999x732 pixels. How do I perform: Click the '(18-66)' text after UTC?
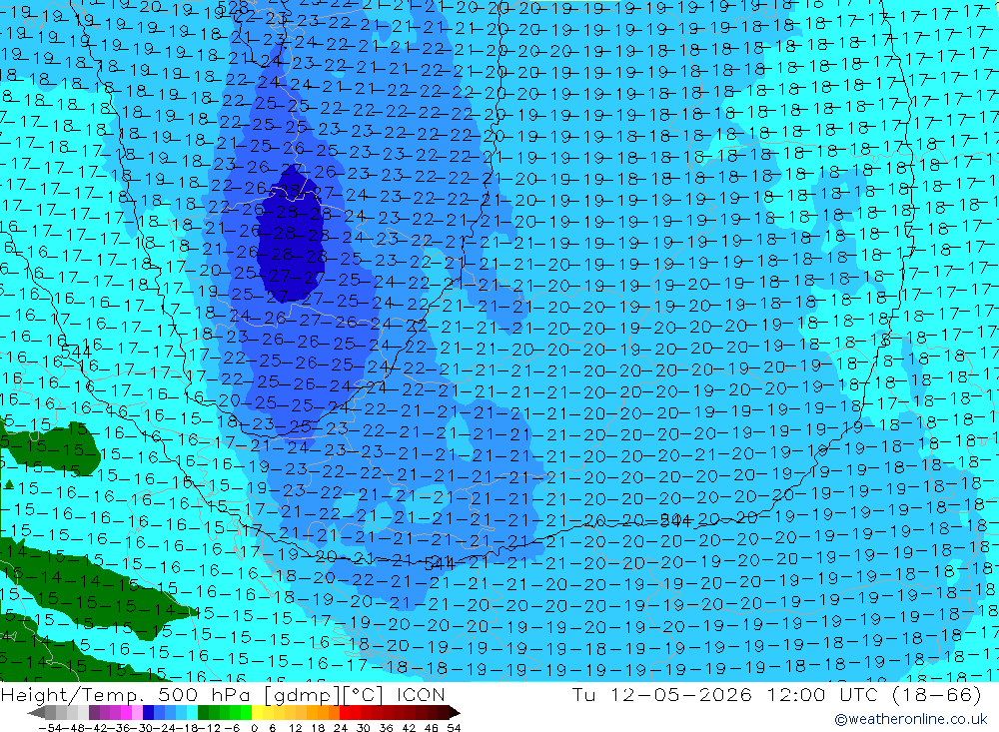pos(937,694)
